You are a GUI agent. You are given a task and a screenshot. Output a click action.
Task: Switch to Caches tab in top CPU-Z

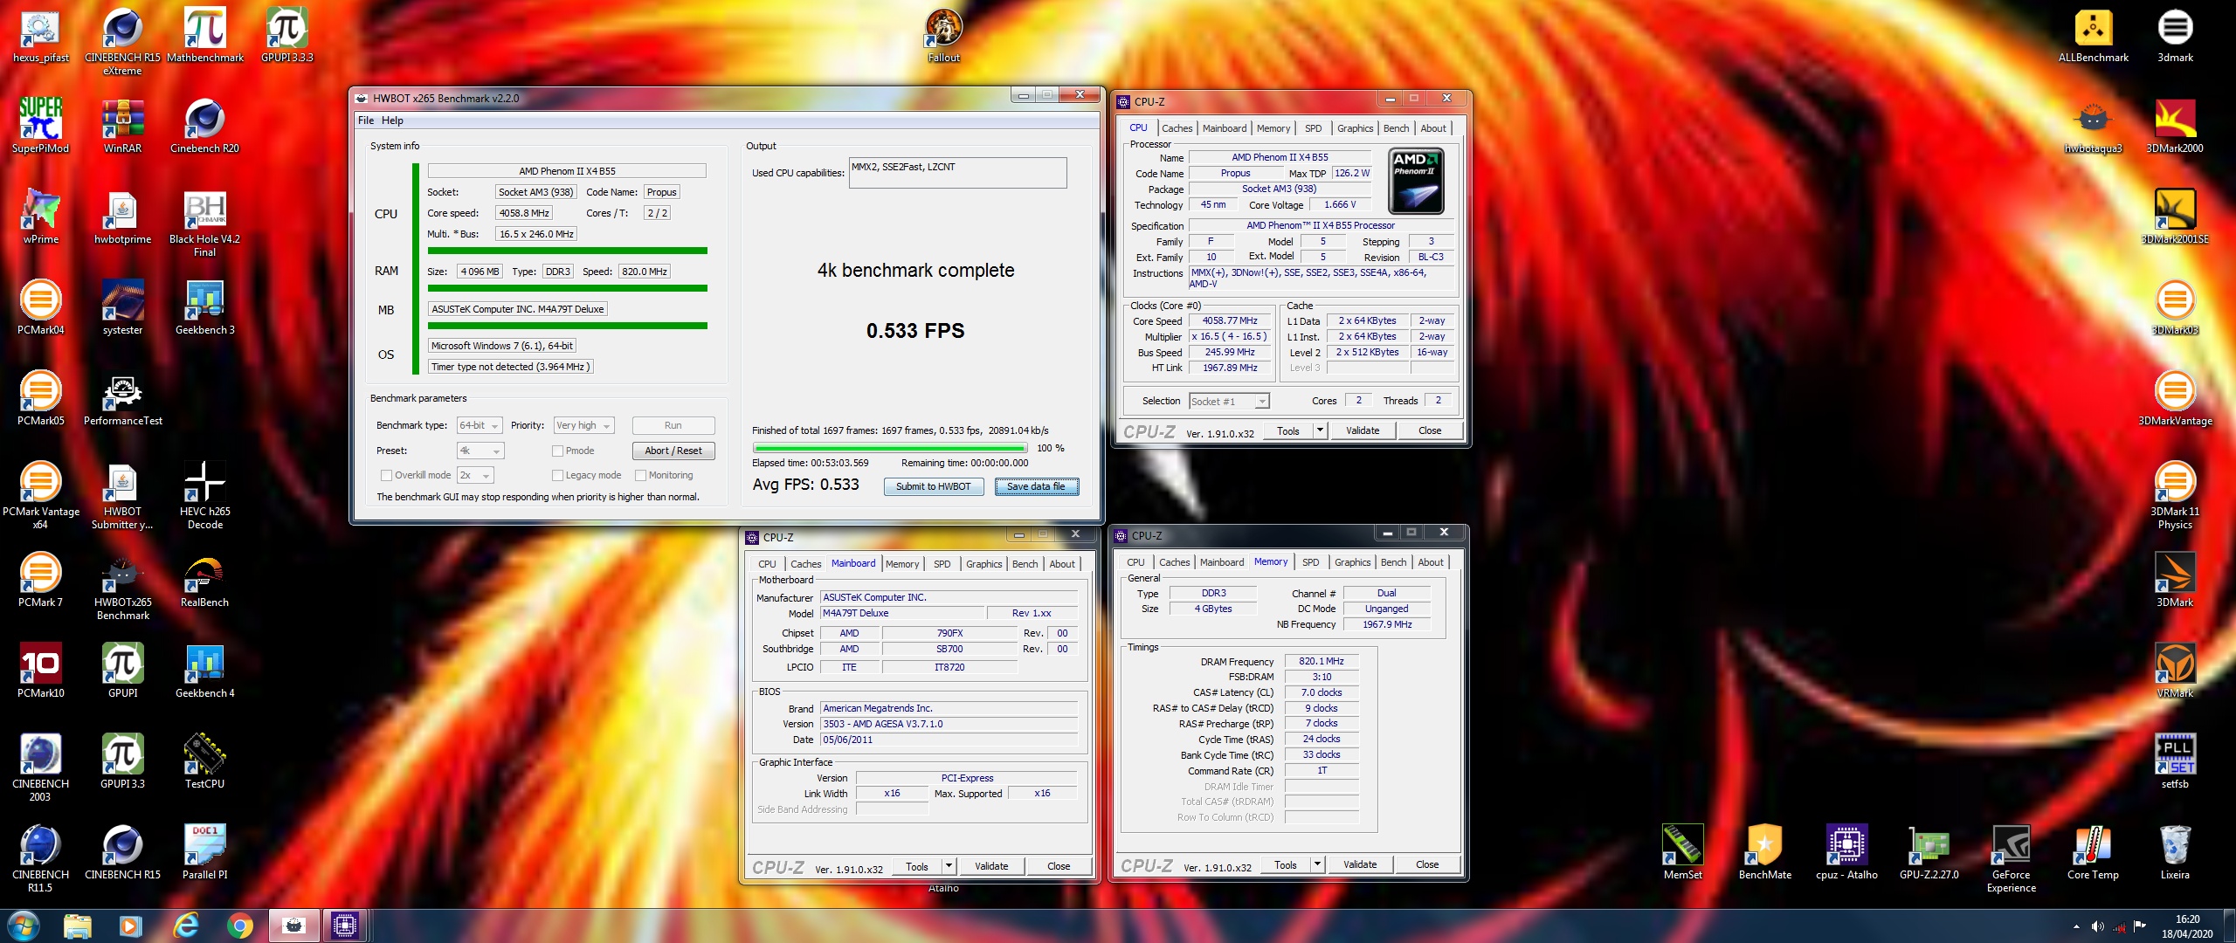1177,128
